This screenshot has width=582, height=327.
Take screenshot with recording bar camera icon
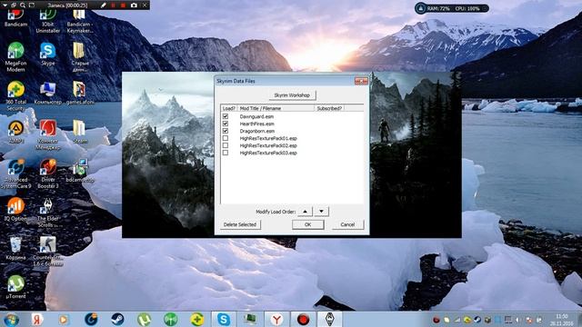[x=134, y=5]
